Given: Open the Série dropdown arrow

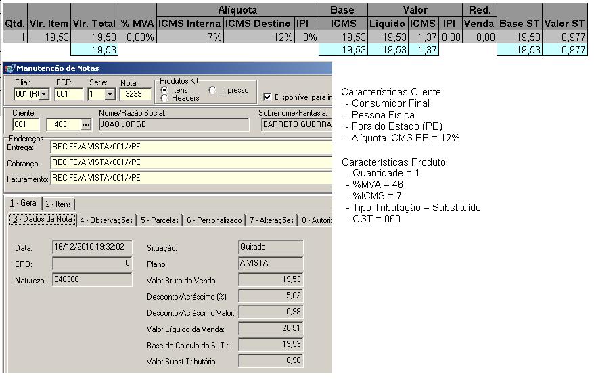Looking at the screenshot, I should pos(110,94).
